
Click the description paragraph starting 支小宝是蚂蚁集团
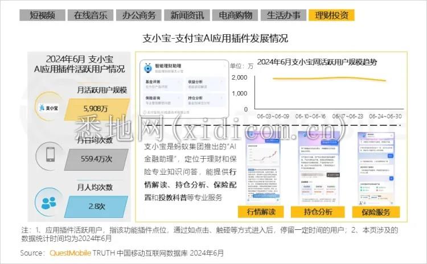click(x=190, y=172)
